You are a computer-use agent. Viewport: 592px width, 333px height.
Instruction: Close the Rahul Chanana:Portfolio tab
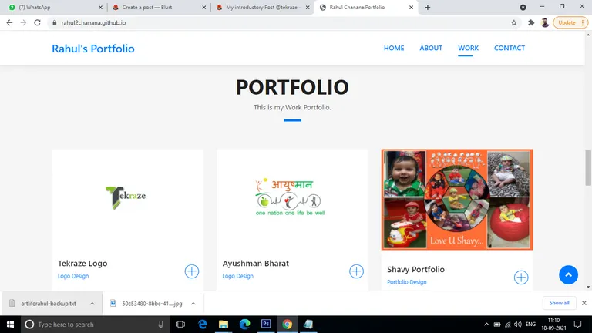411,8
